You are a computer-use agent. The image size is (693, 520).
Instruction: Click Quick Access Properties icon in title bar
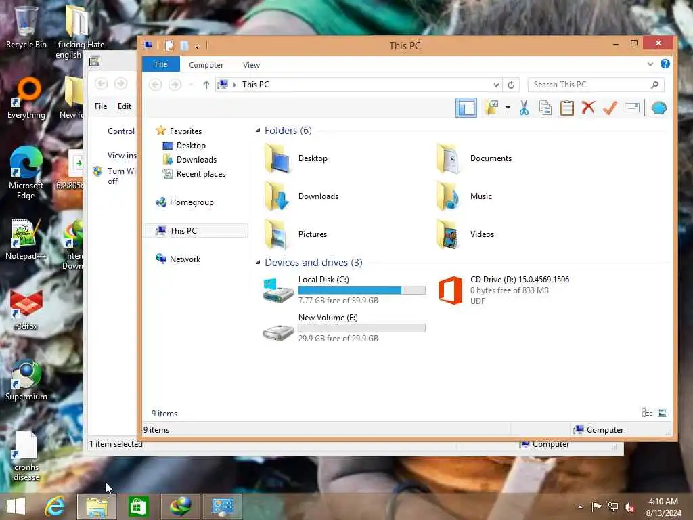[169, 45]
